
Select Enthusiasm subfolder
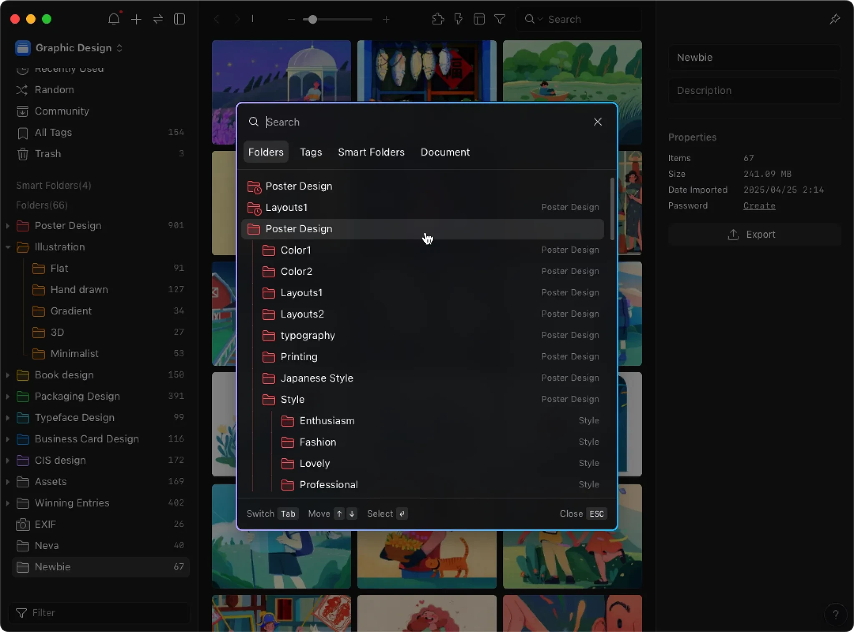tap(422, 421)
